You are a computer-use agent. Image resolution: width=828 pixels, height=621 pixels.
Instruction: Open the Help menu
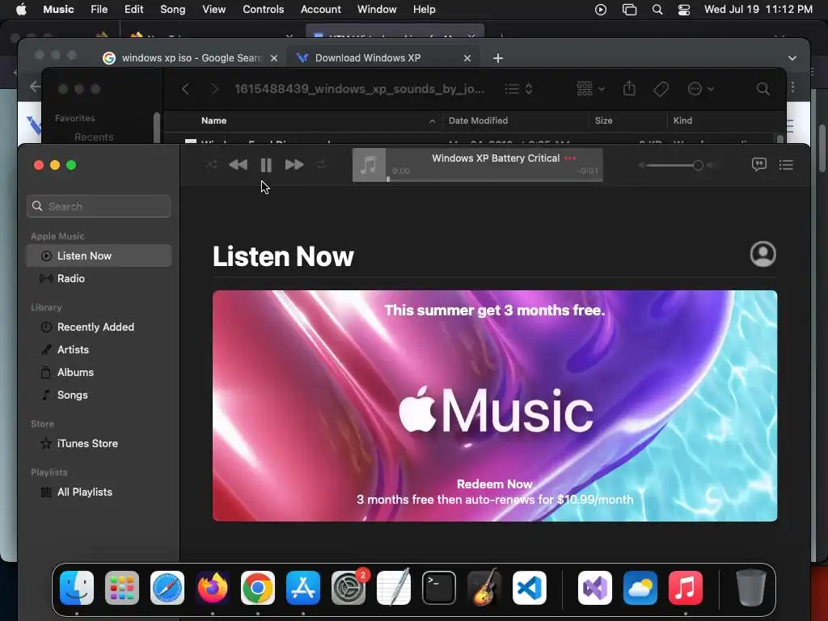click(x=424, y=9)
